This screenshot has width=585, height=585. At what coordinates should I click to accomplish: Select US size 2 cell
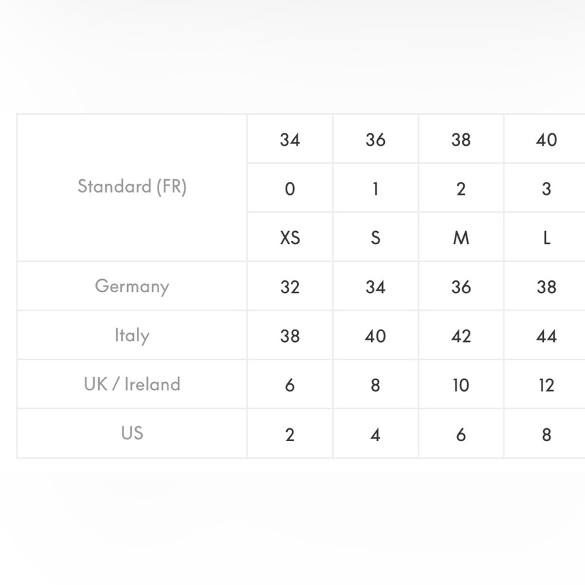pyautogui.click(x=290, y=434)
